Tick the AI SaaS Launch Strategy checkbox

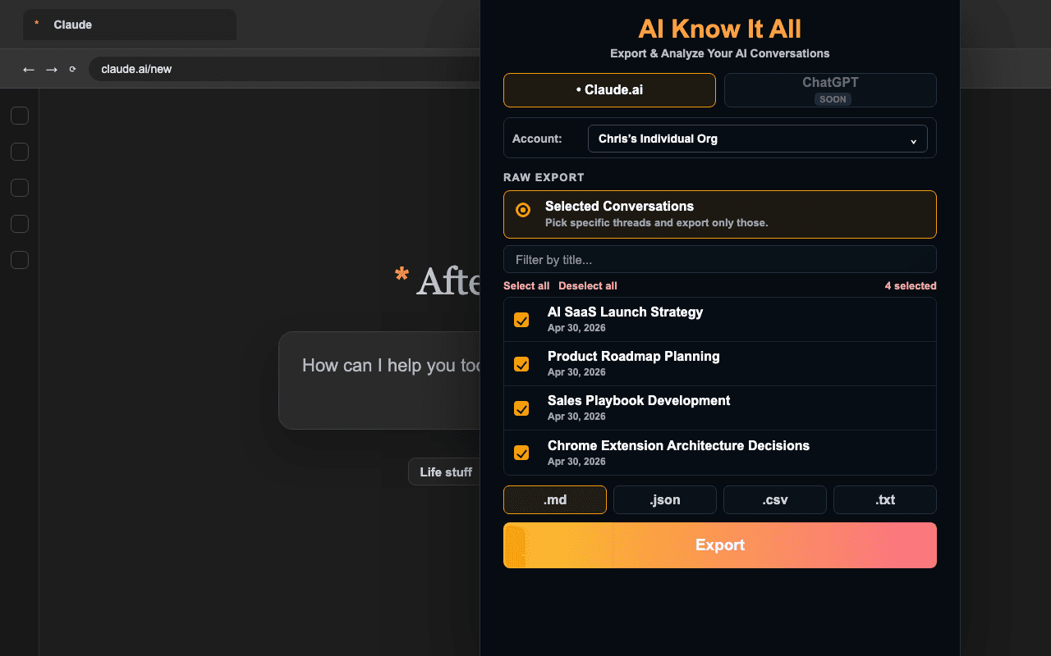(x=521, y=320)
